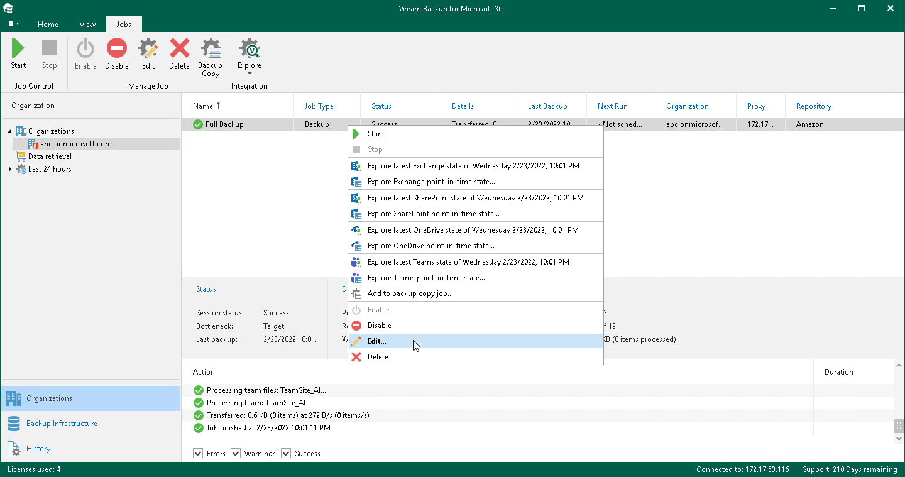Open the History view
The height and width of the screenshot is (477, 905).
(x=90, y=449)
